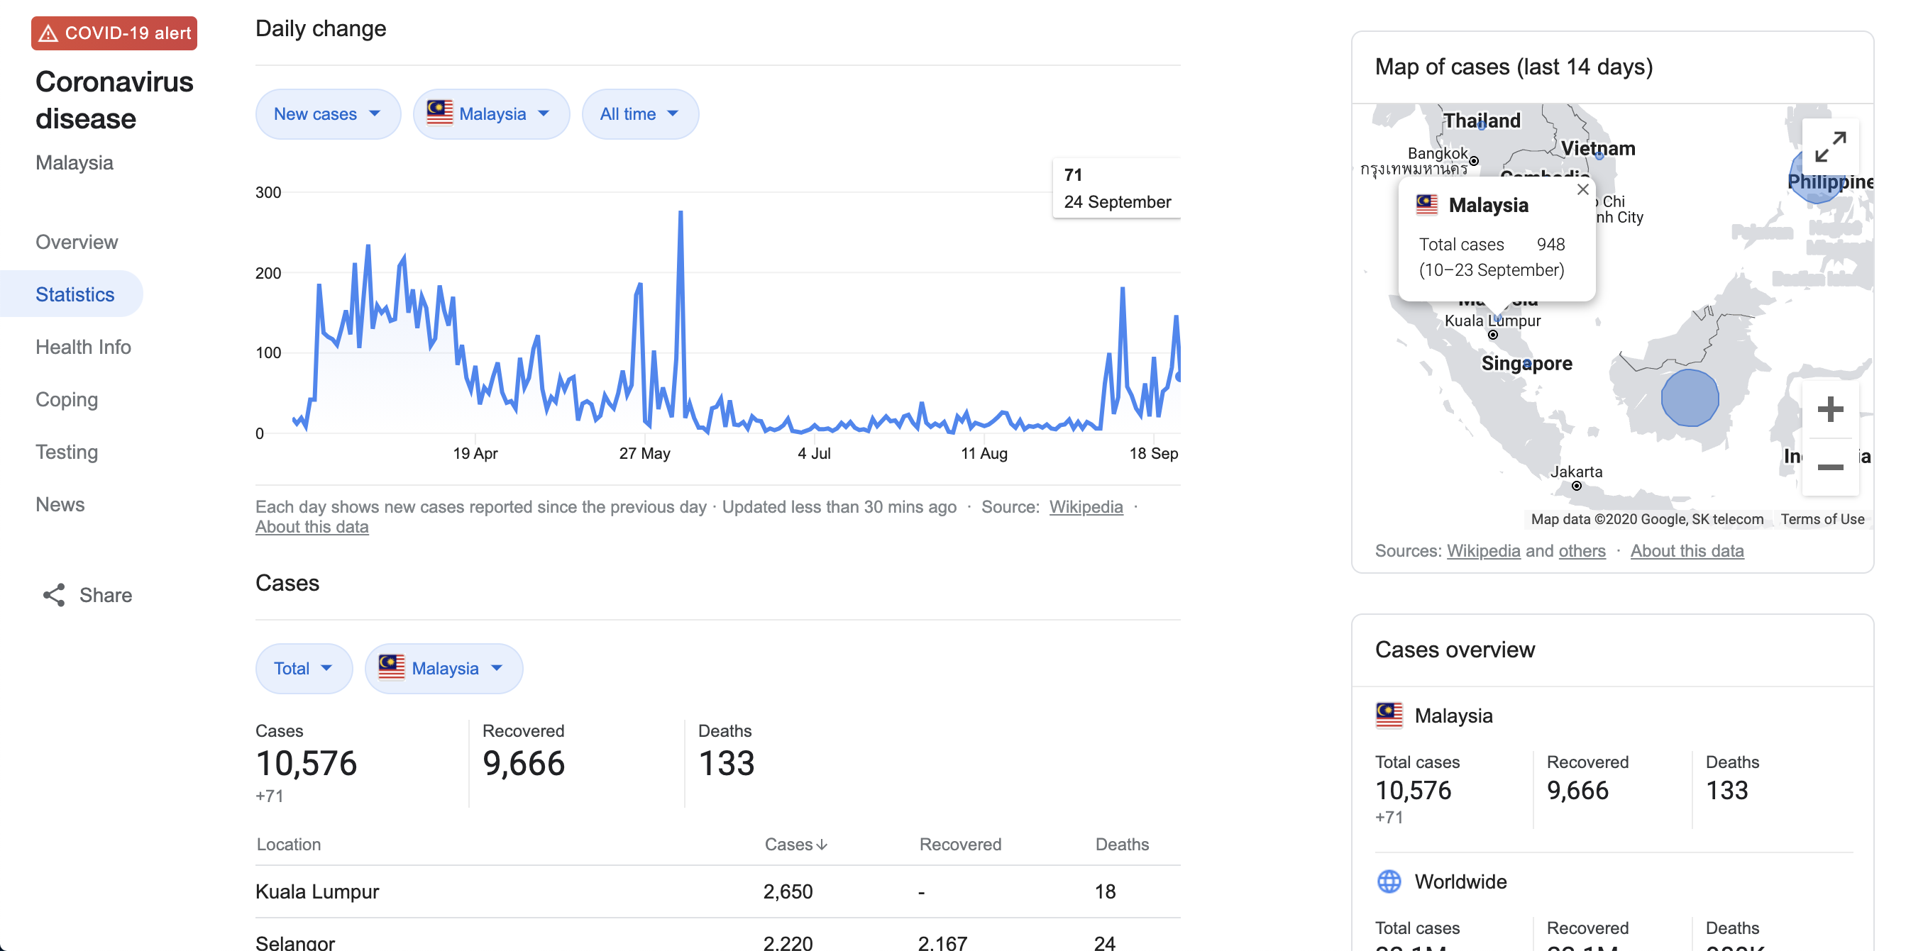Open Wikipedia source link below chart
This screenshot has height=951, width=1906.
coord(1086,506)
